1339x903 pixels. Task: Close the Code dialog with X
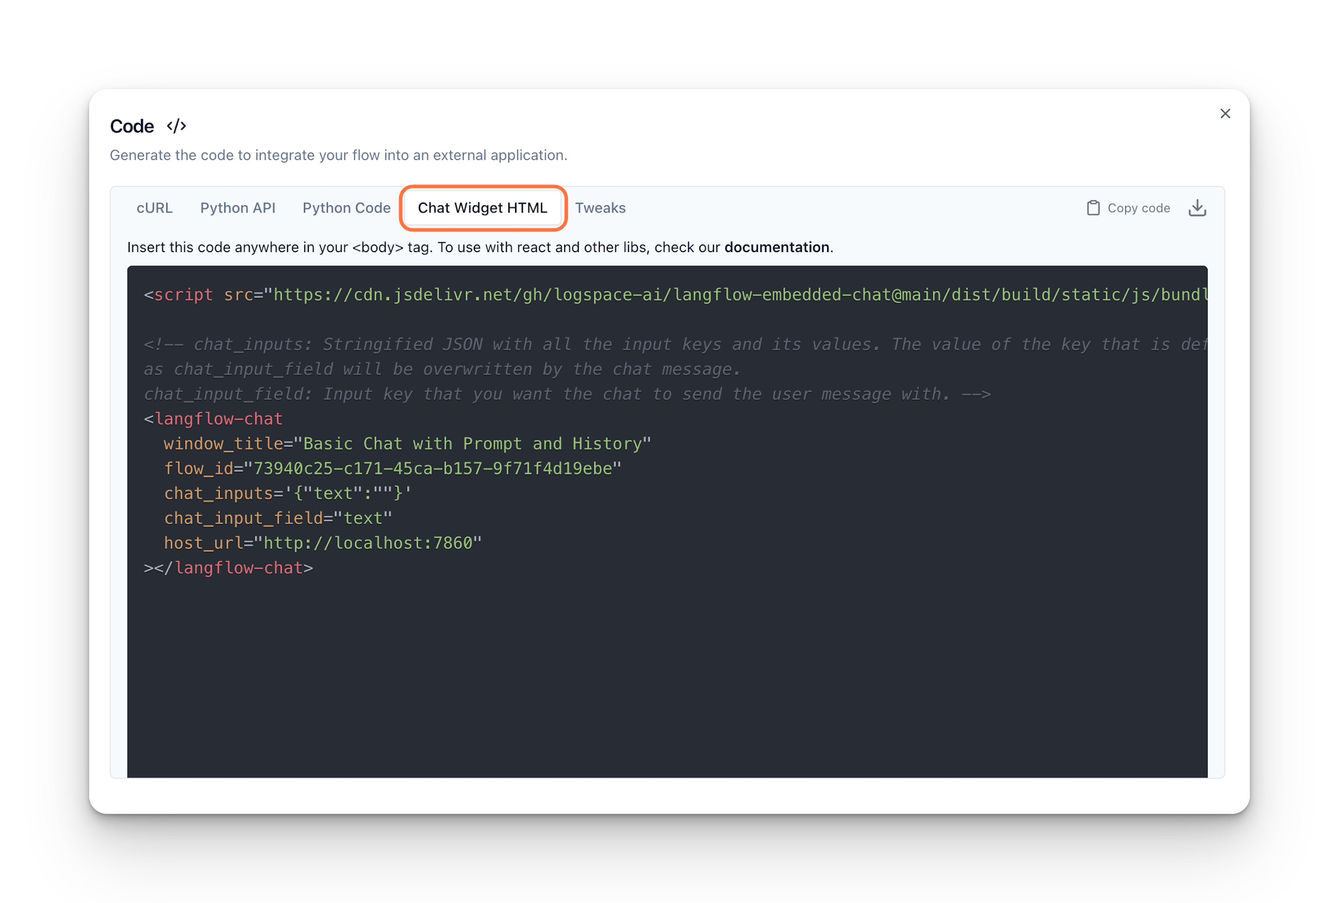click(1225, 113)
